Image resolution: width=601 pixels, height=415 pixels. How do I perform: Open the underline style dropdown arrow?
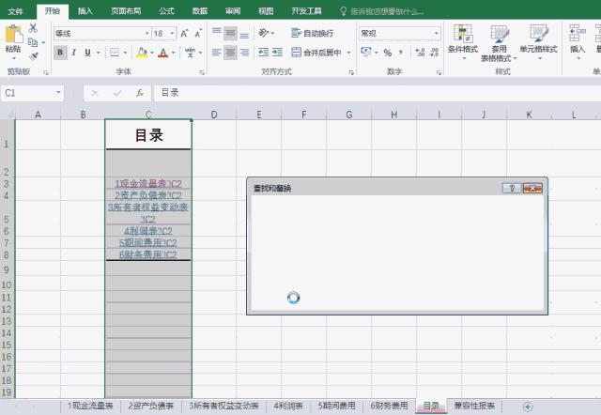tap(98, 53)
